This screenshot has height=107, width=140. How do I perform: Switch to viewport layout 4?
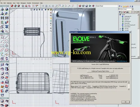(53, 6)
